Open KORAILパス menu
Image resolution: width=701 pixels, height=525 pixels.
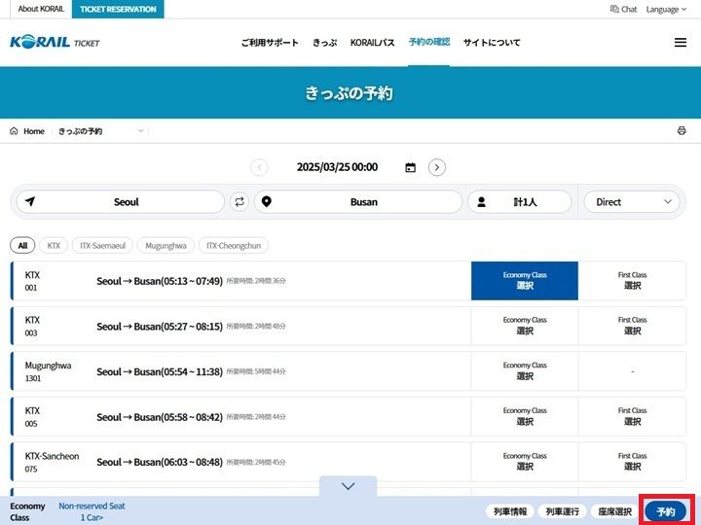coord(372,43)
